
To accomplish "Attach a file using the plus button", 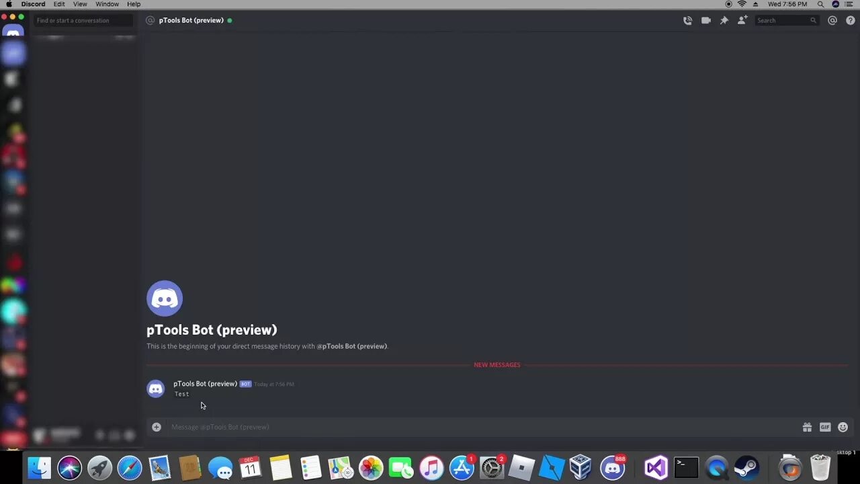I will (x=157, y=427).
